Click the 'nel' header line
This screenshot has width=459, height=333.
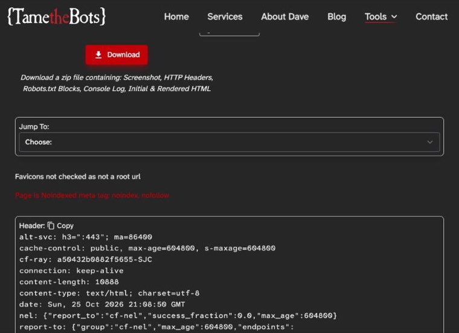[178, 316]
